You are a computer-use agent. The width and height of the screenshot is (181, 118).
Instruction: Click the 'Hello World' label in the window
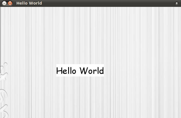click(80, 70)
